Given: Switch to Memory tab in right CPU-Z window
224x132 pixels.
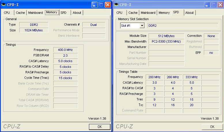Looking at the screenshot, I should (x=164, y=13).
